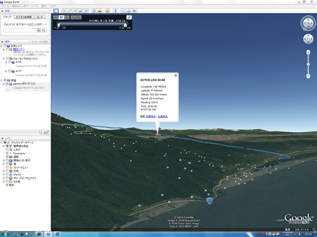Open the search history dropdown arrow
This screenshot has height=237, width=317.
[38, 30]
